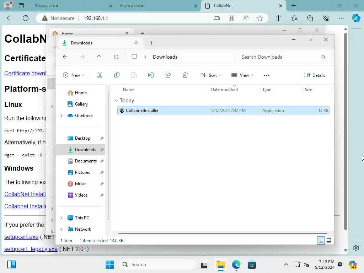This screenshot has height=273, width=364.
Task: Open Edge split screen icon
Action: pyautogui.click(x=278, y=18)
